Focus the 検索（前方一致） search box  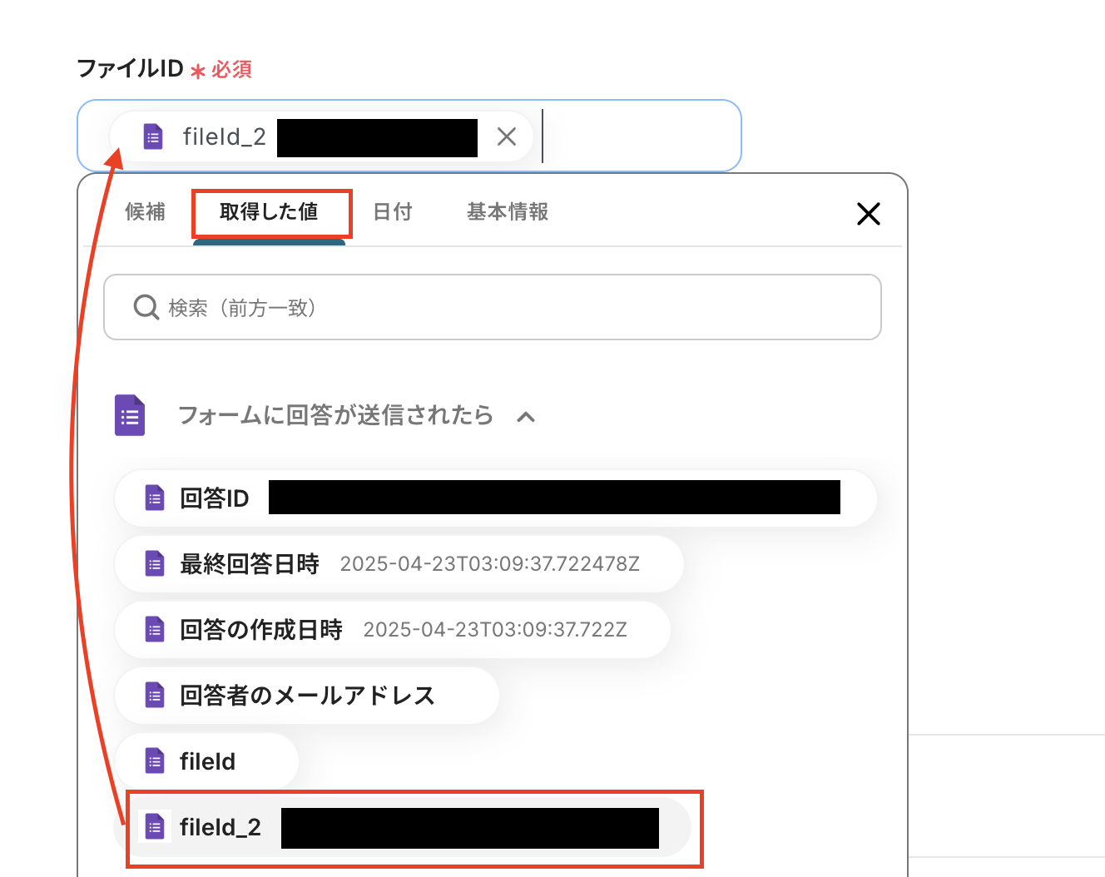pyautogui.click(x=493, y=307)
